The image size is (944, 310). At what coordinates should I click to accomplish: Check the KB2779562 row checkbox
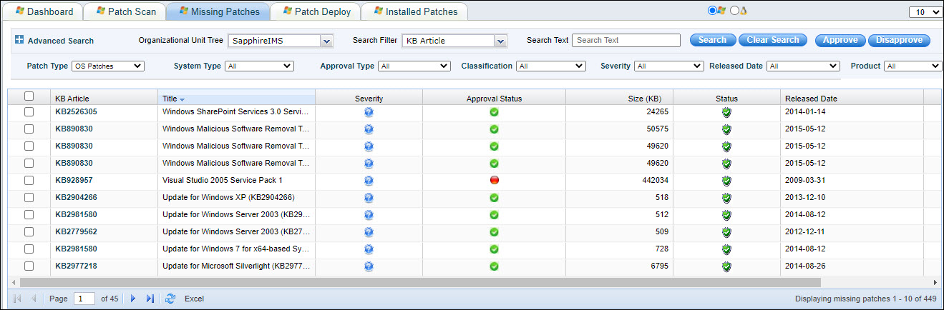(29, 232)
